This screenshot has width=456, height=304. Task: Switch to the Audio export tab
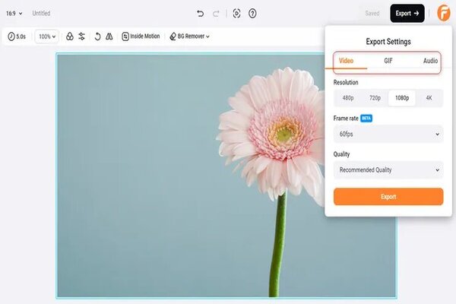click(430, 61)
